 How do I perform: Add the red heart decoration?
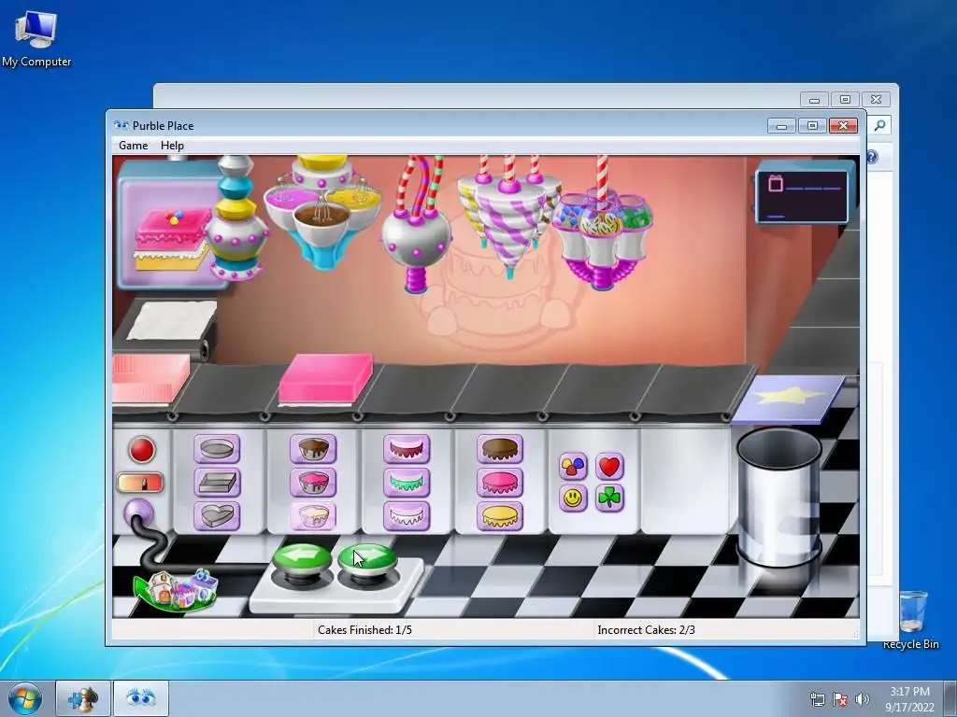(x=609, y=467)
